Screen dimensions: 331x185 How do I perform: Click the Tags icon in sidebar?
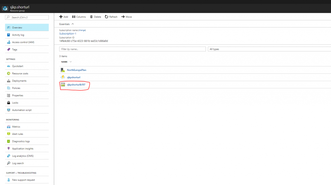(9, 49)
